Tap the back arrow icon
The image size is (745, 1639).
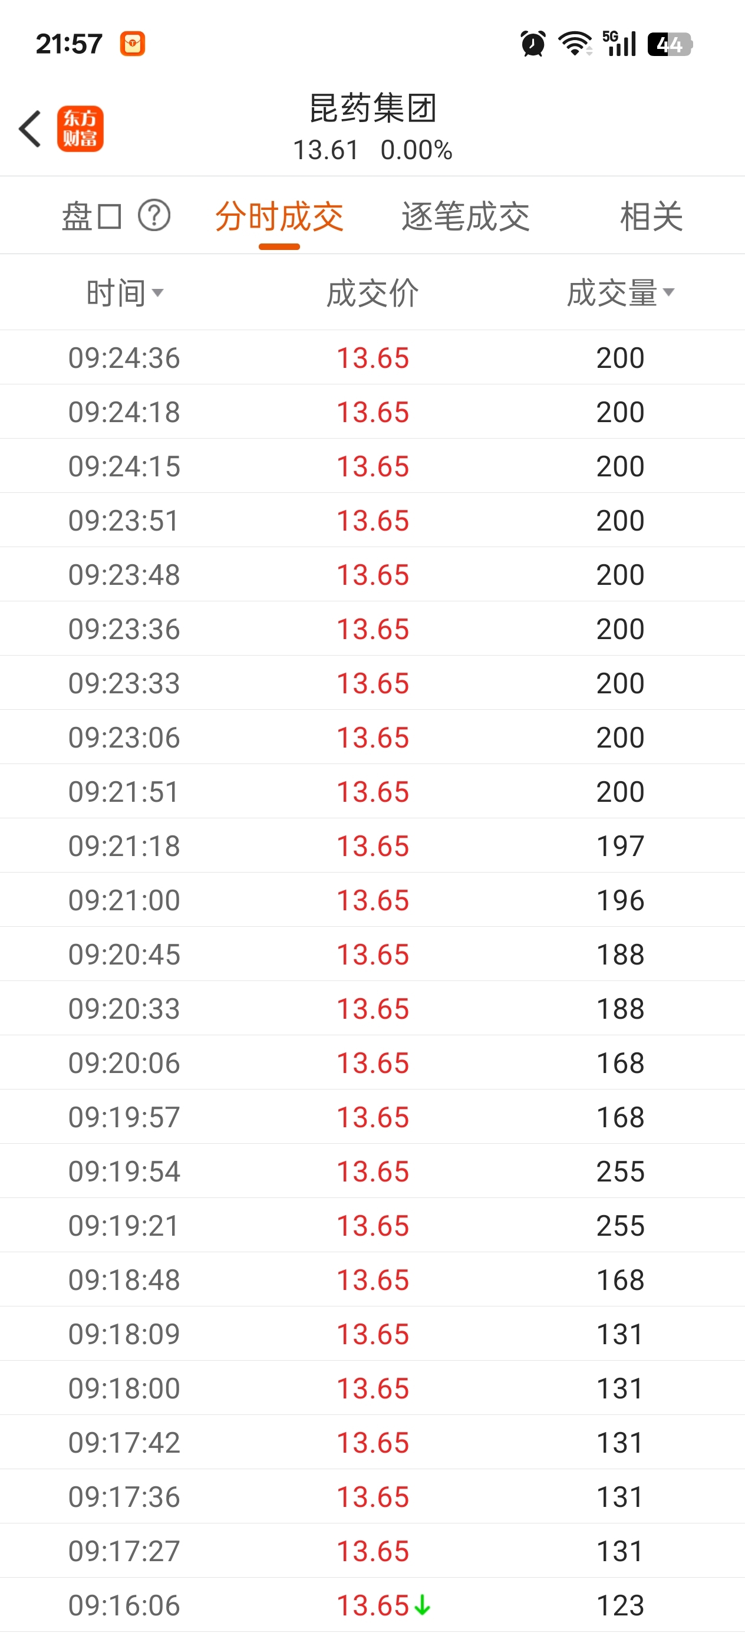(31, 129)
